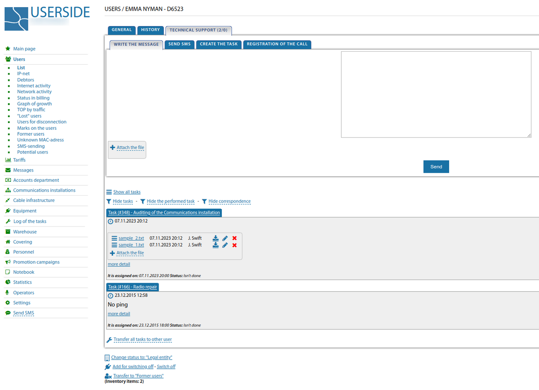The height and width of the screenshot is (390, 539).
Task: Delete sample_2.txt using the red X
Action: (x=234, y=238)
